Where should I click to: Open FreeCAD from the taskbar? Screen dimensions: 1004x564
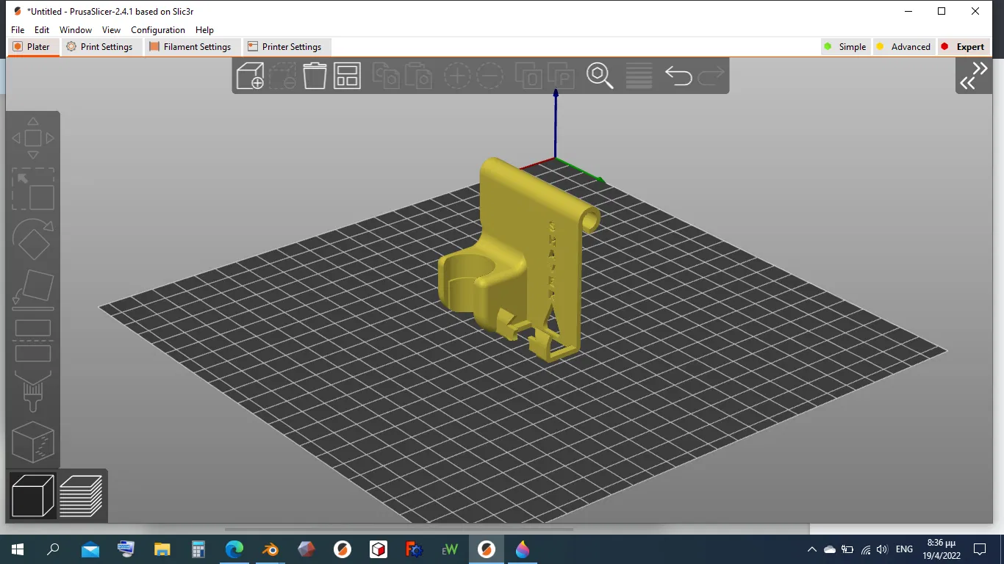(415, 549)
